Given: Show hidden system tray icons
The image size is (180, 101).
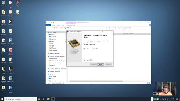Looking at the screenshot, I should [161, 99].
